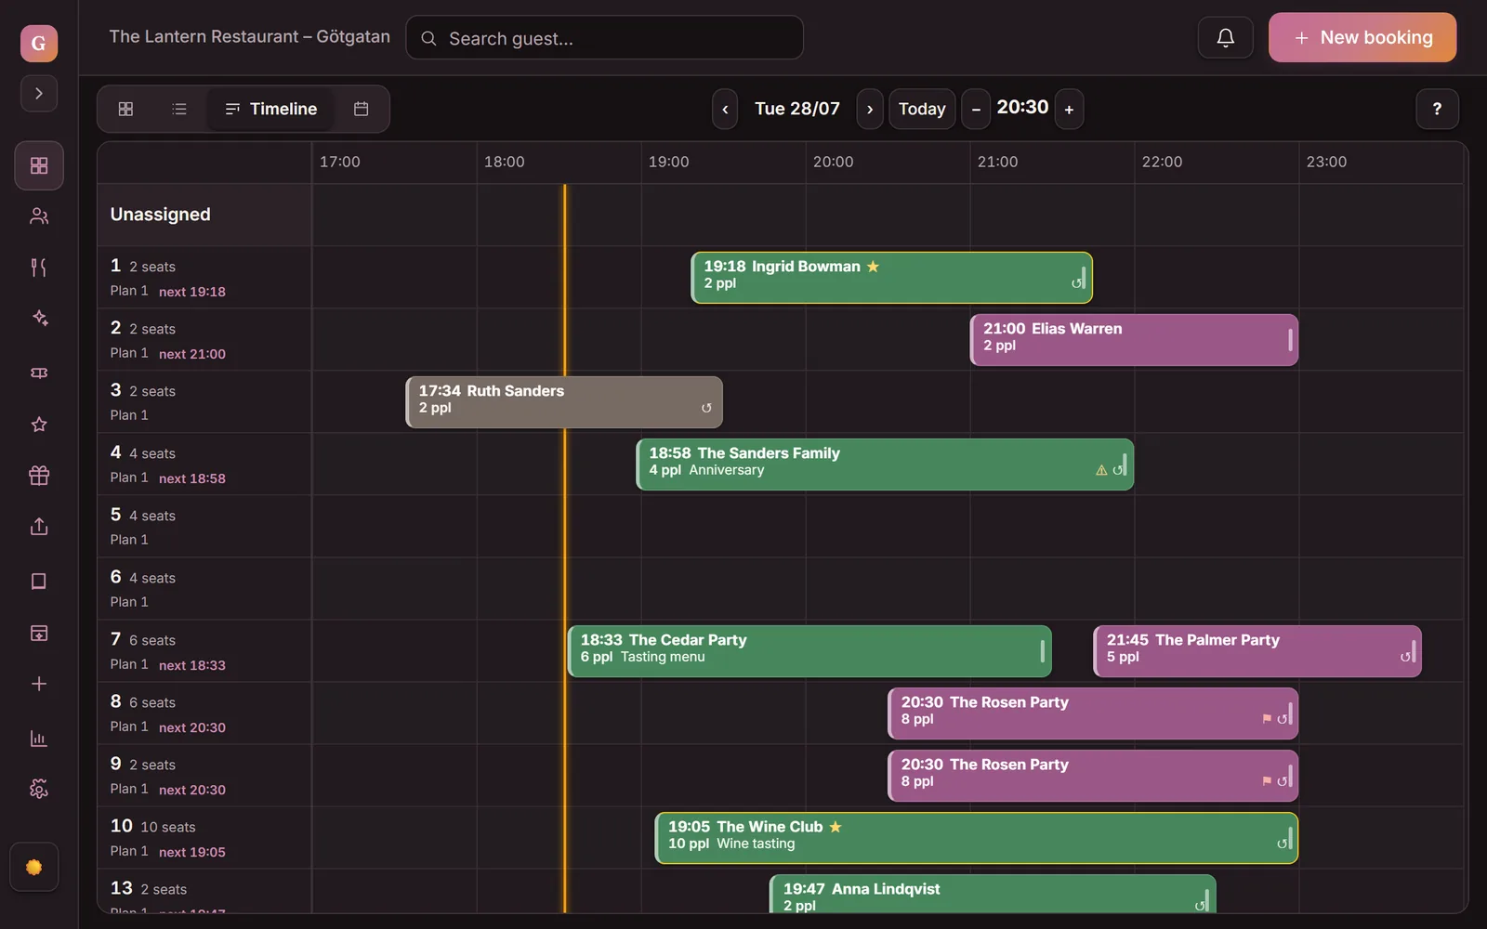Click the New booking button
This screenshot has height=929, width=1487.
tap(1362, 37)
